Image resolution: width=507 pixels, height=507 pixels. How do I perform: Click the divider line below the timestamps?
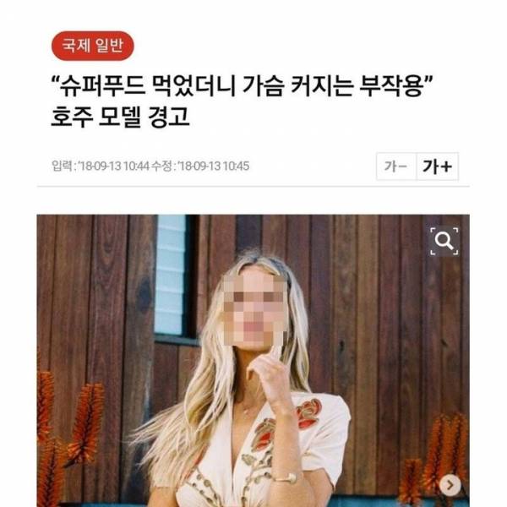click(x=253, y=187)
